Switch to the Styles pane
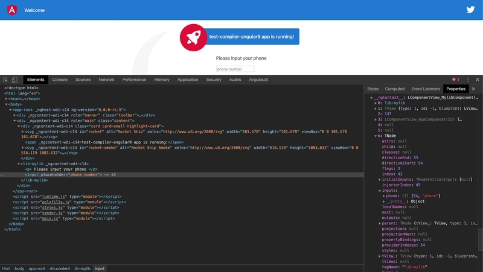483x272 pixels. pyautogui.click(x=373, y=89)
